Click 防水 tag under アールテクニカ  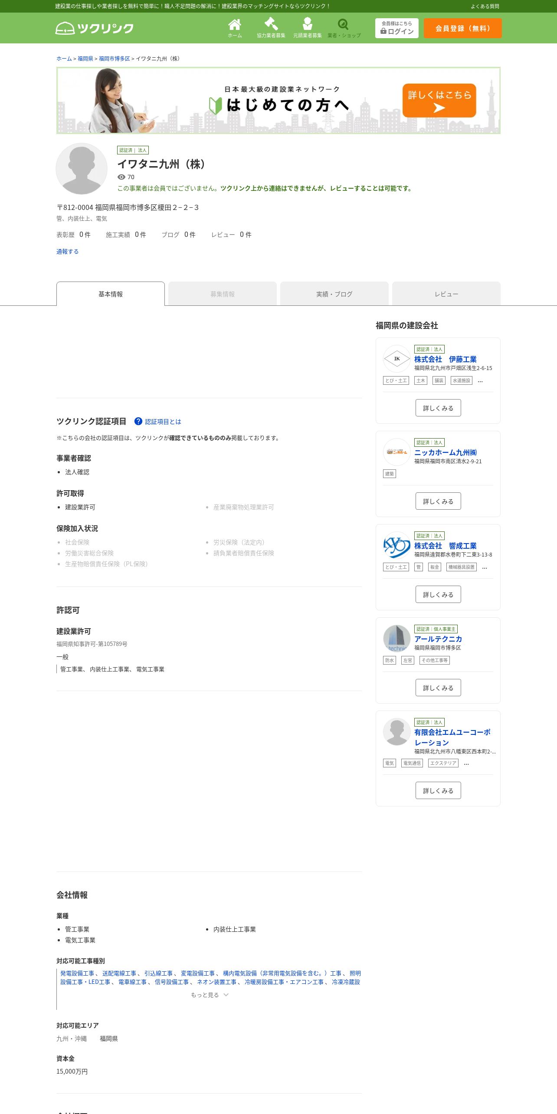(390, 660)
